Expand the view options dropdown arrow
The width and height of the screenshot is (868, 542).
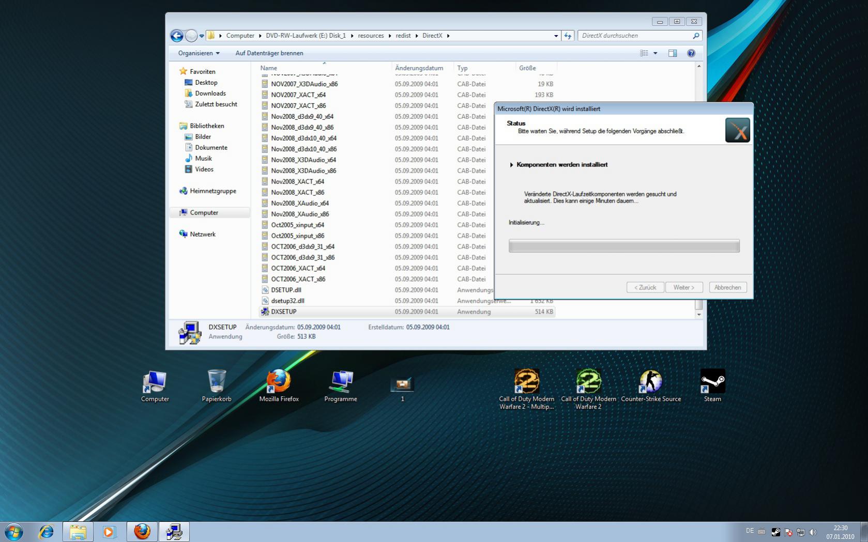(656, 53)
